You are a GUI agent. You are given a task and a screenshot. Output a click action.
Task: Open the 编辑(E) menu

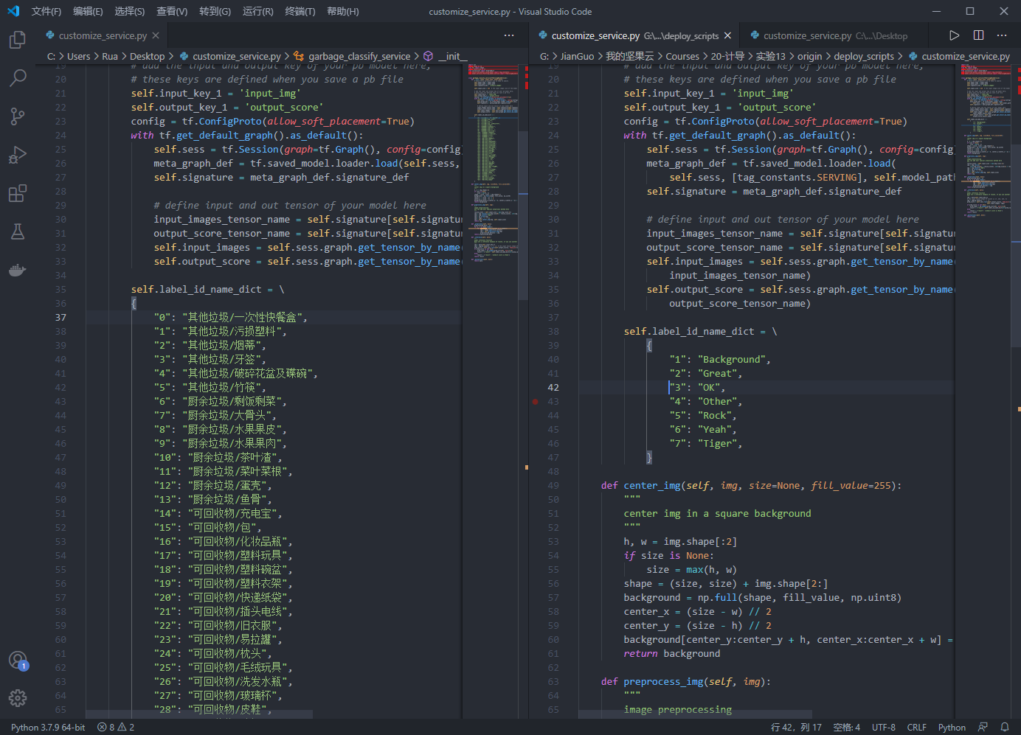[x=88, y=11]
